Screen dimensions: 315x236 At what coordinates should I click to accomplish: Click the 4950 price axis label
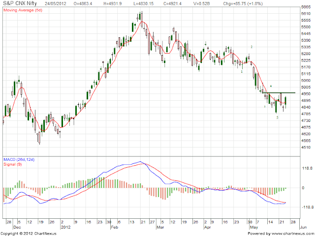pyautogui.click(x=306, y=94)
